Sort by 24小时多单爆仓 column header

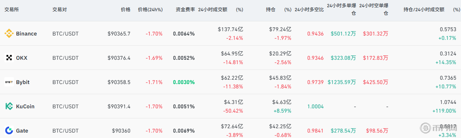tap(341, 9)
